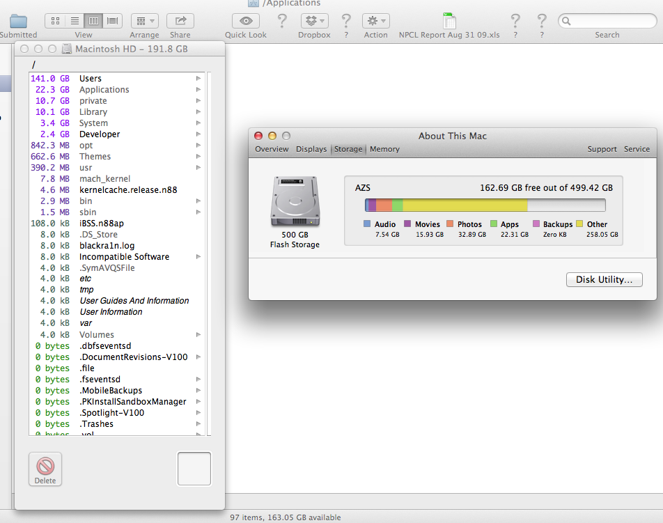Click the /Applications window title folder icon

[253, 3]
